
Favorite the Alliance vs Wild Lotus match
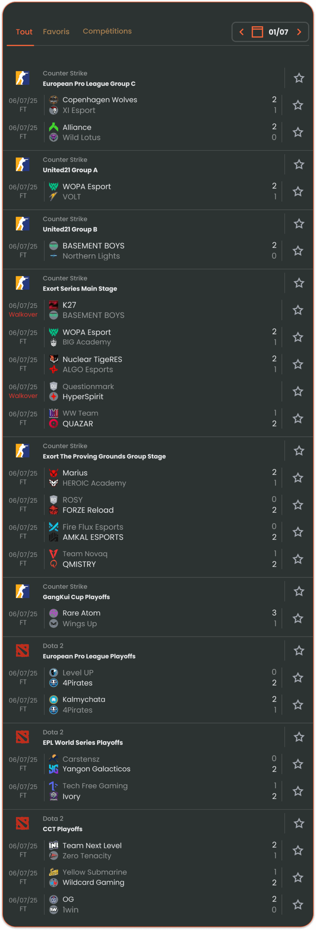point(298,132)
